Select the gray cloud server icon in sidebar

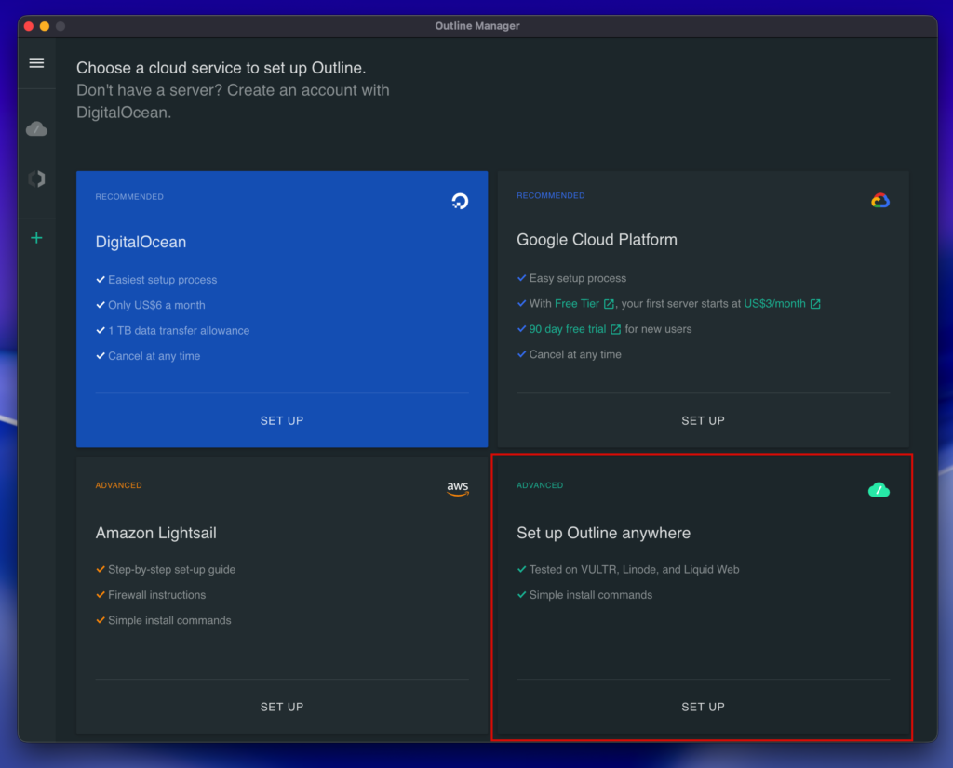point(36,128)
